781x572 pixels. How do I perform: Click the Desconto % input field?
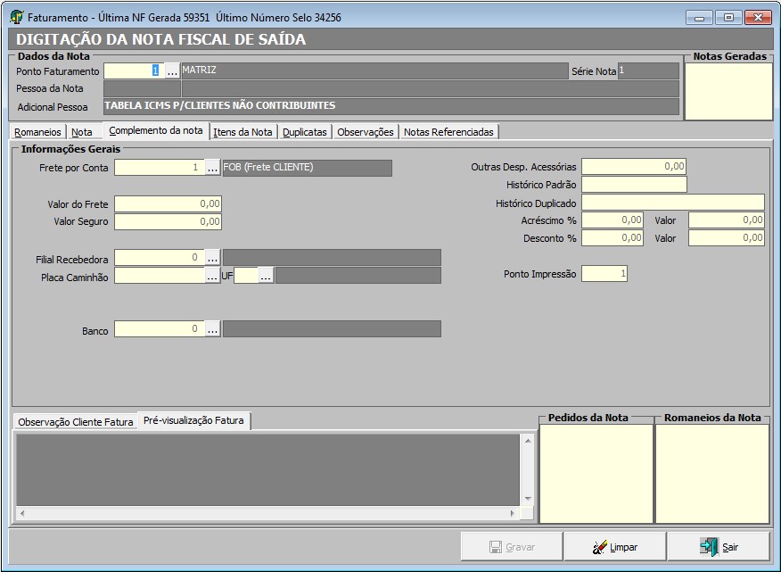pyautogui.click(x=612, y=238)
